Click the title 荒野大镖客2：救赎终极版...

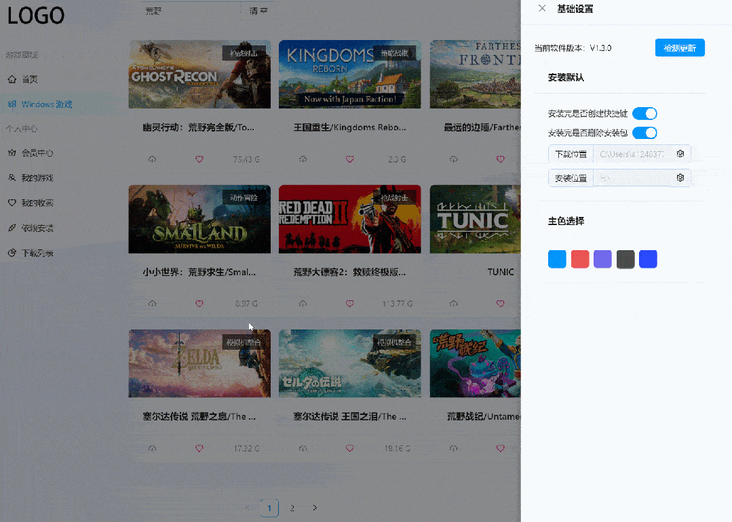click(349, 272)
